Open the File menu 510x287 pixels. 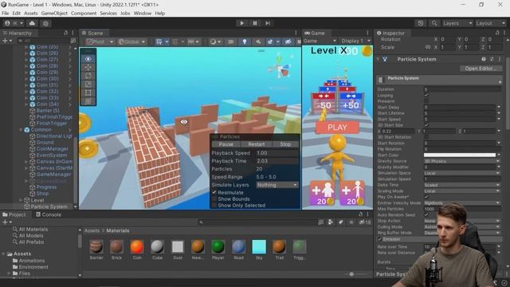click(x=6, y=13)
